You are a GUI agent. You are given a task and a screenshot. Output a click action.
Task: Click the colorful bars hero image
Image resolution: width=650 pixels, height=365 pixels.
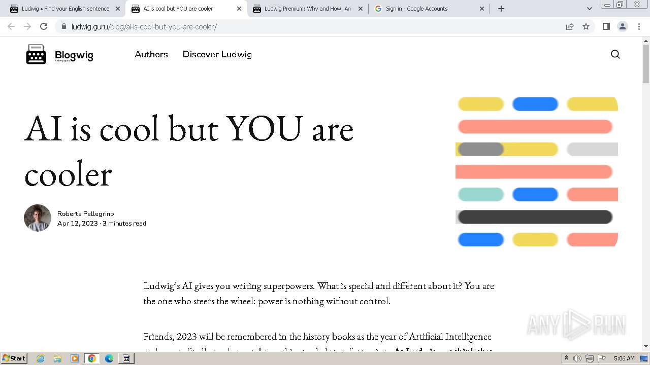(x=537, y=172)
